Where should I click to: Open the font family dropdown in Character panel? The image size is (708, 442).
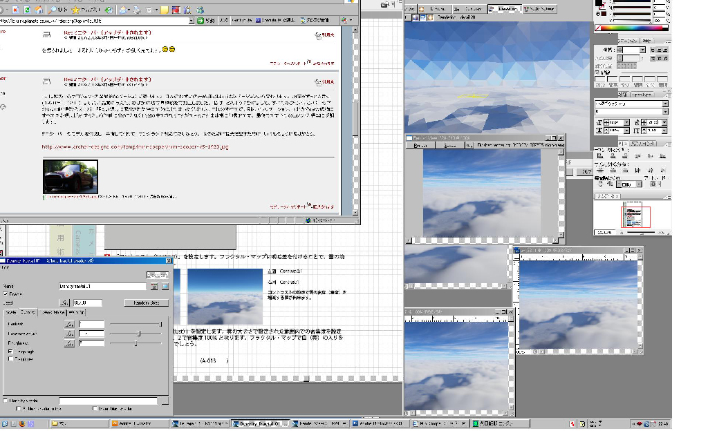(x=665, y=104)
